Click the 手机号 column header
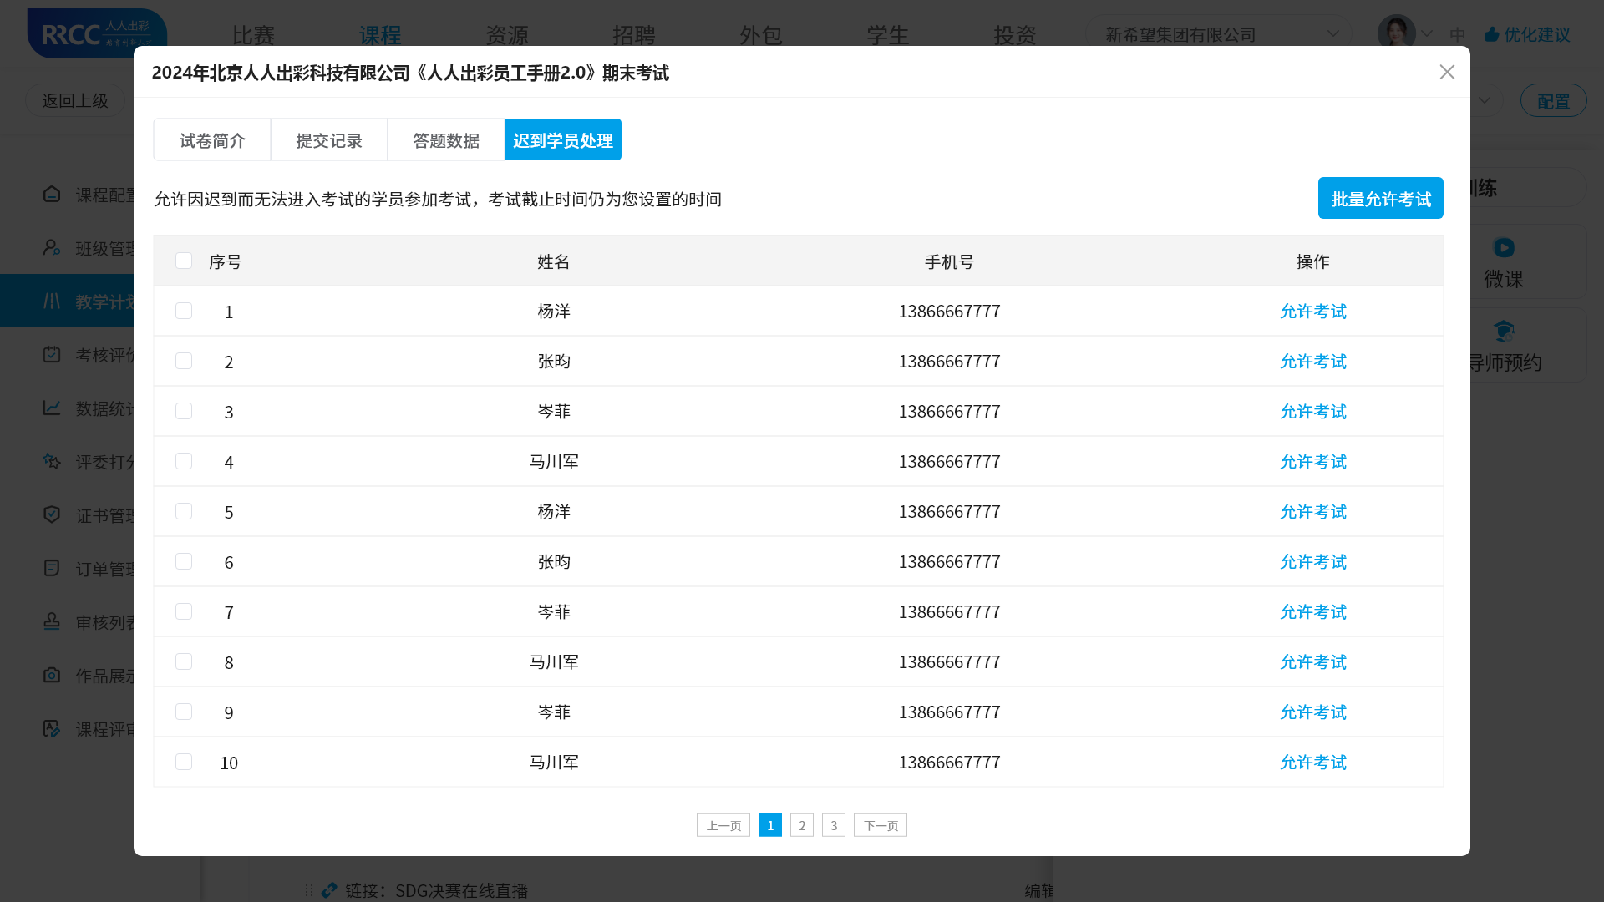Screen dimensions: 1604x902 949,261
